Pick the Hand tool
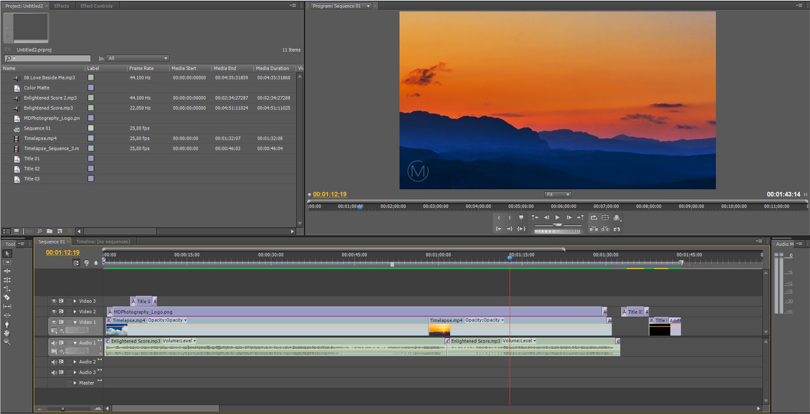The image size is (810, 414). click(x=7, y=333)
